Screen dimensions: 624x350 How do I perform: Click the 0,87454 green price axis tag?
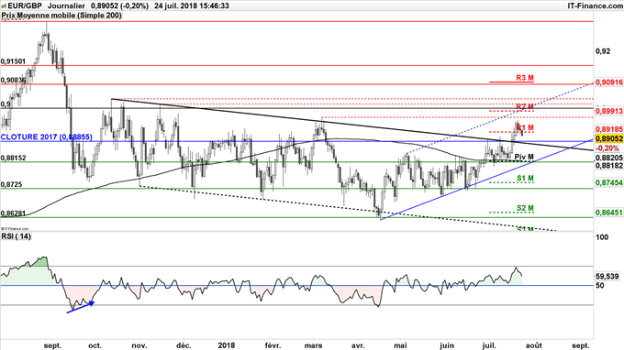click(x=609, y=182)
